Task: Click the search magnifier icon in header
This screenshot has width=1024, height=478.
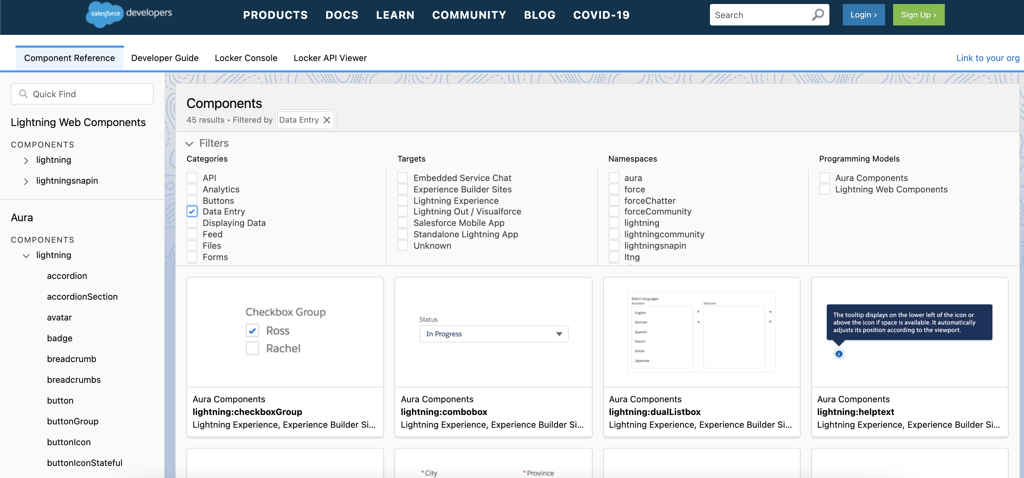Action: pyautogui.click(x=818, y=15)
